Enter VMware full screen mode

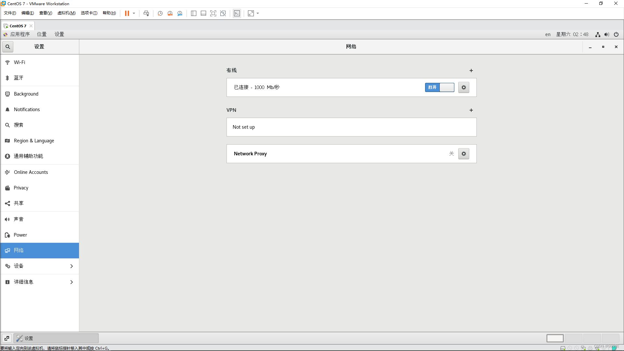pyautogui.click(x=213, y=13)
